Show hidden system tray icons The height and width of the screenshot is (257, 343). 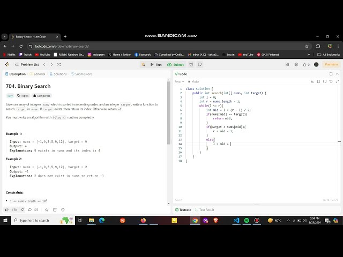tap(288, 221)
